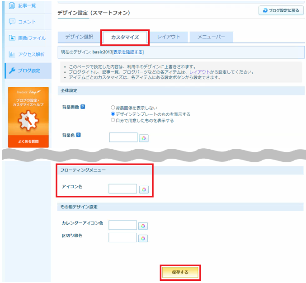Open コメント in the sidebar

coord(28,22)
